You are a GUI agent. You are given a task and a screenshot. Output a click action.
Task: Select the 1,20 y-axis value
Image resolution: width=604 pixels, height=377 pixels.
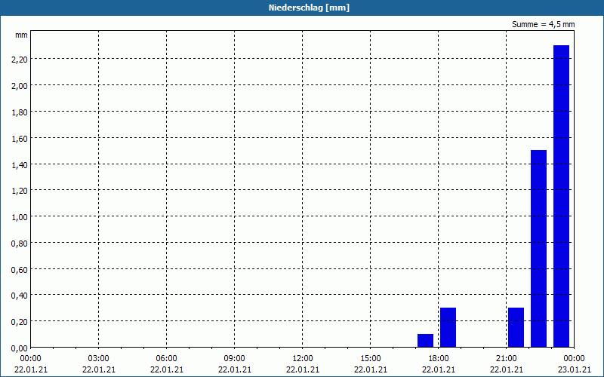20,191
